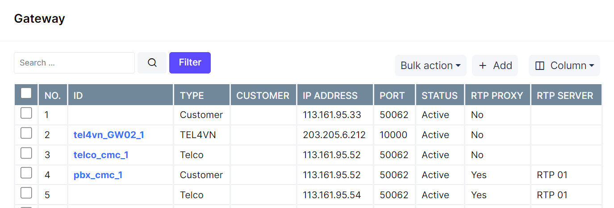Click the ID column header
The width and height of the screenshot is (614, 208).
(121, 95)
